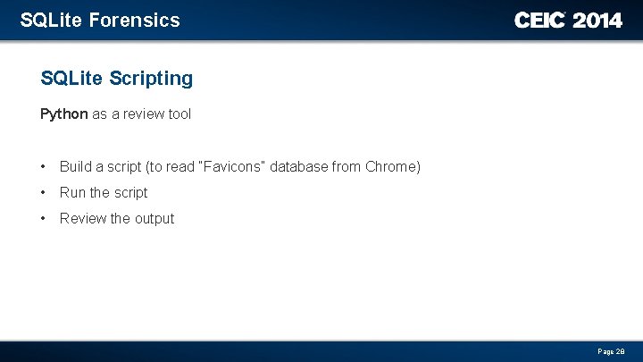The image size is (643, 362).
Task: Click the word Scripting in blue heading
Action: coord(151,79)
